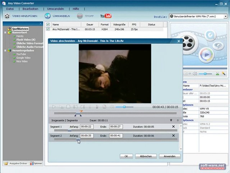
Task: Select YouTube under Heruntergeladen
Action: [21, 54]
